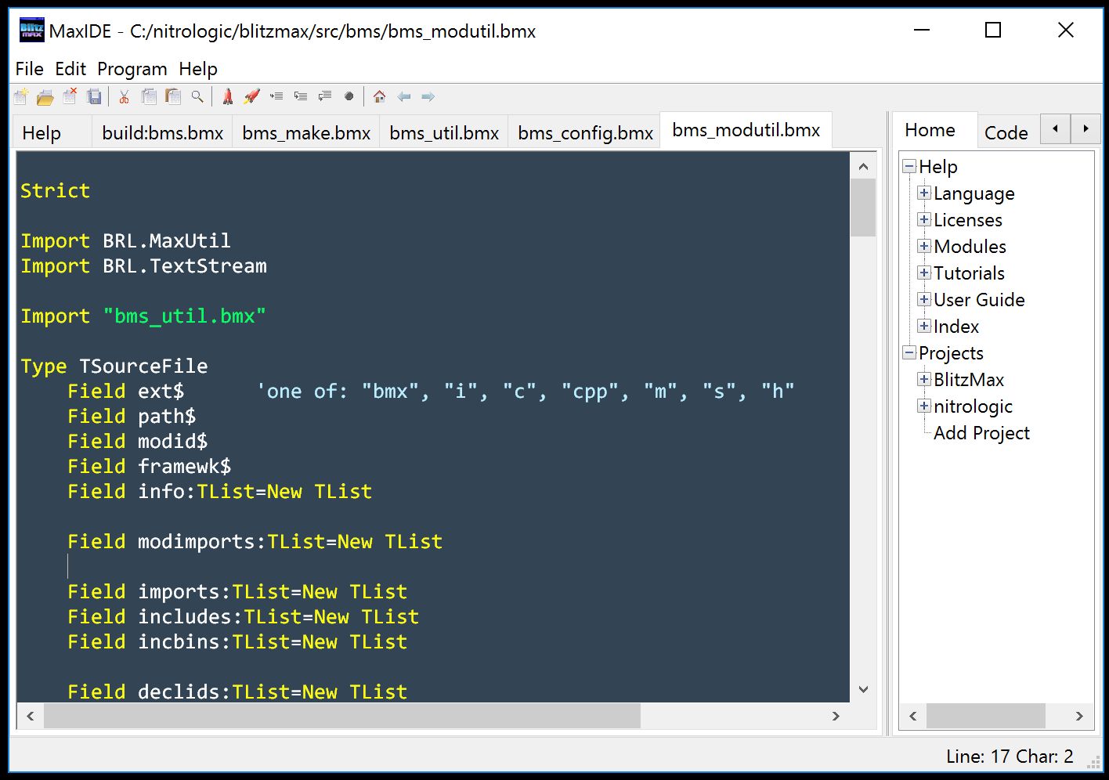
Task: Collapse the Projects tree branch
Action: click(x=909, y=352)
